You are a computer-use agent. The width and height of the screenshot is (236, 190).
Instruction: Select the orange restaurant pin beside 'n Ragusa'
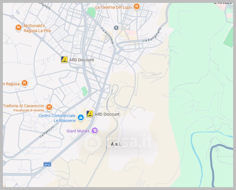[24, 84]
